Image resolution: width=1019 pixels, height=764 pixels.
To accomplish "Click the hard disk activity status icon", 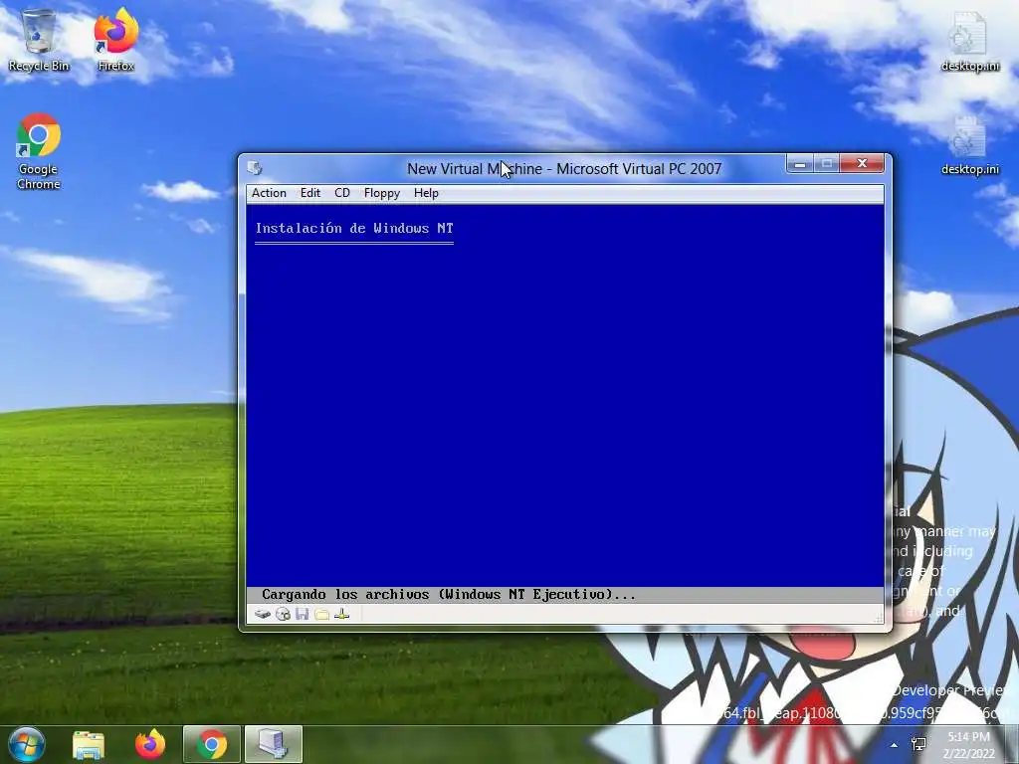I will coord(263,614).
